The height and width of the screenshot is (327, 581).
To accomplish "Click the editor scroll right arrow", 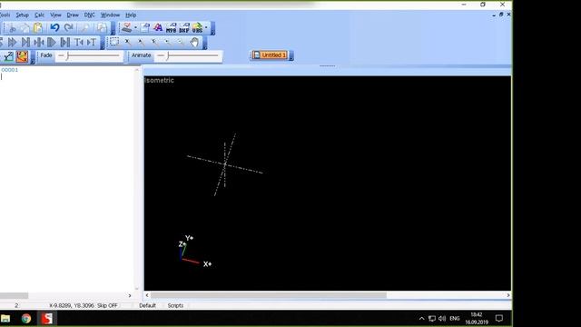I will click(130, 295).
